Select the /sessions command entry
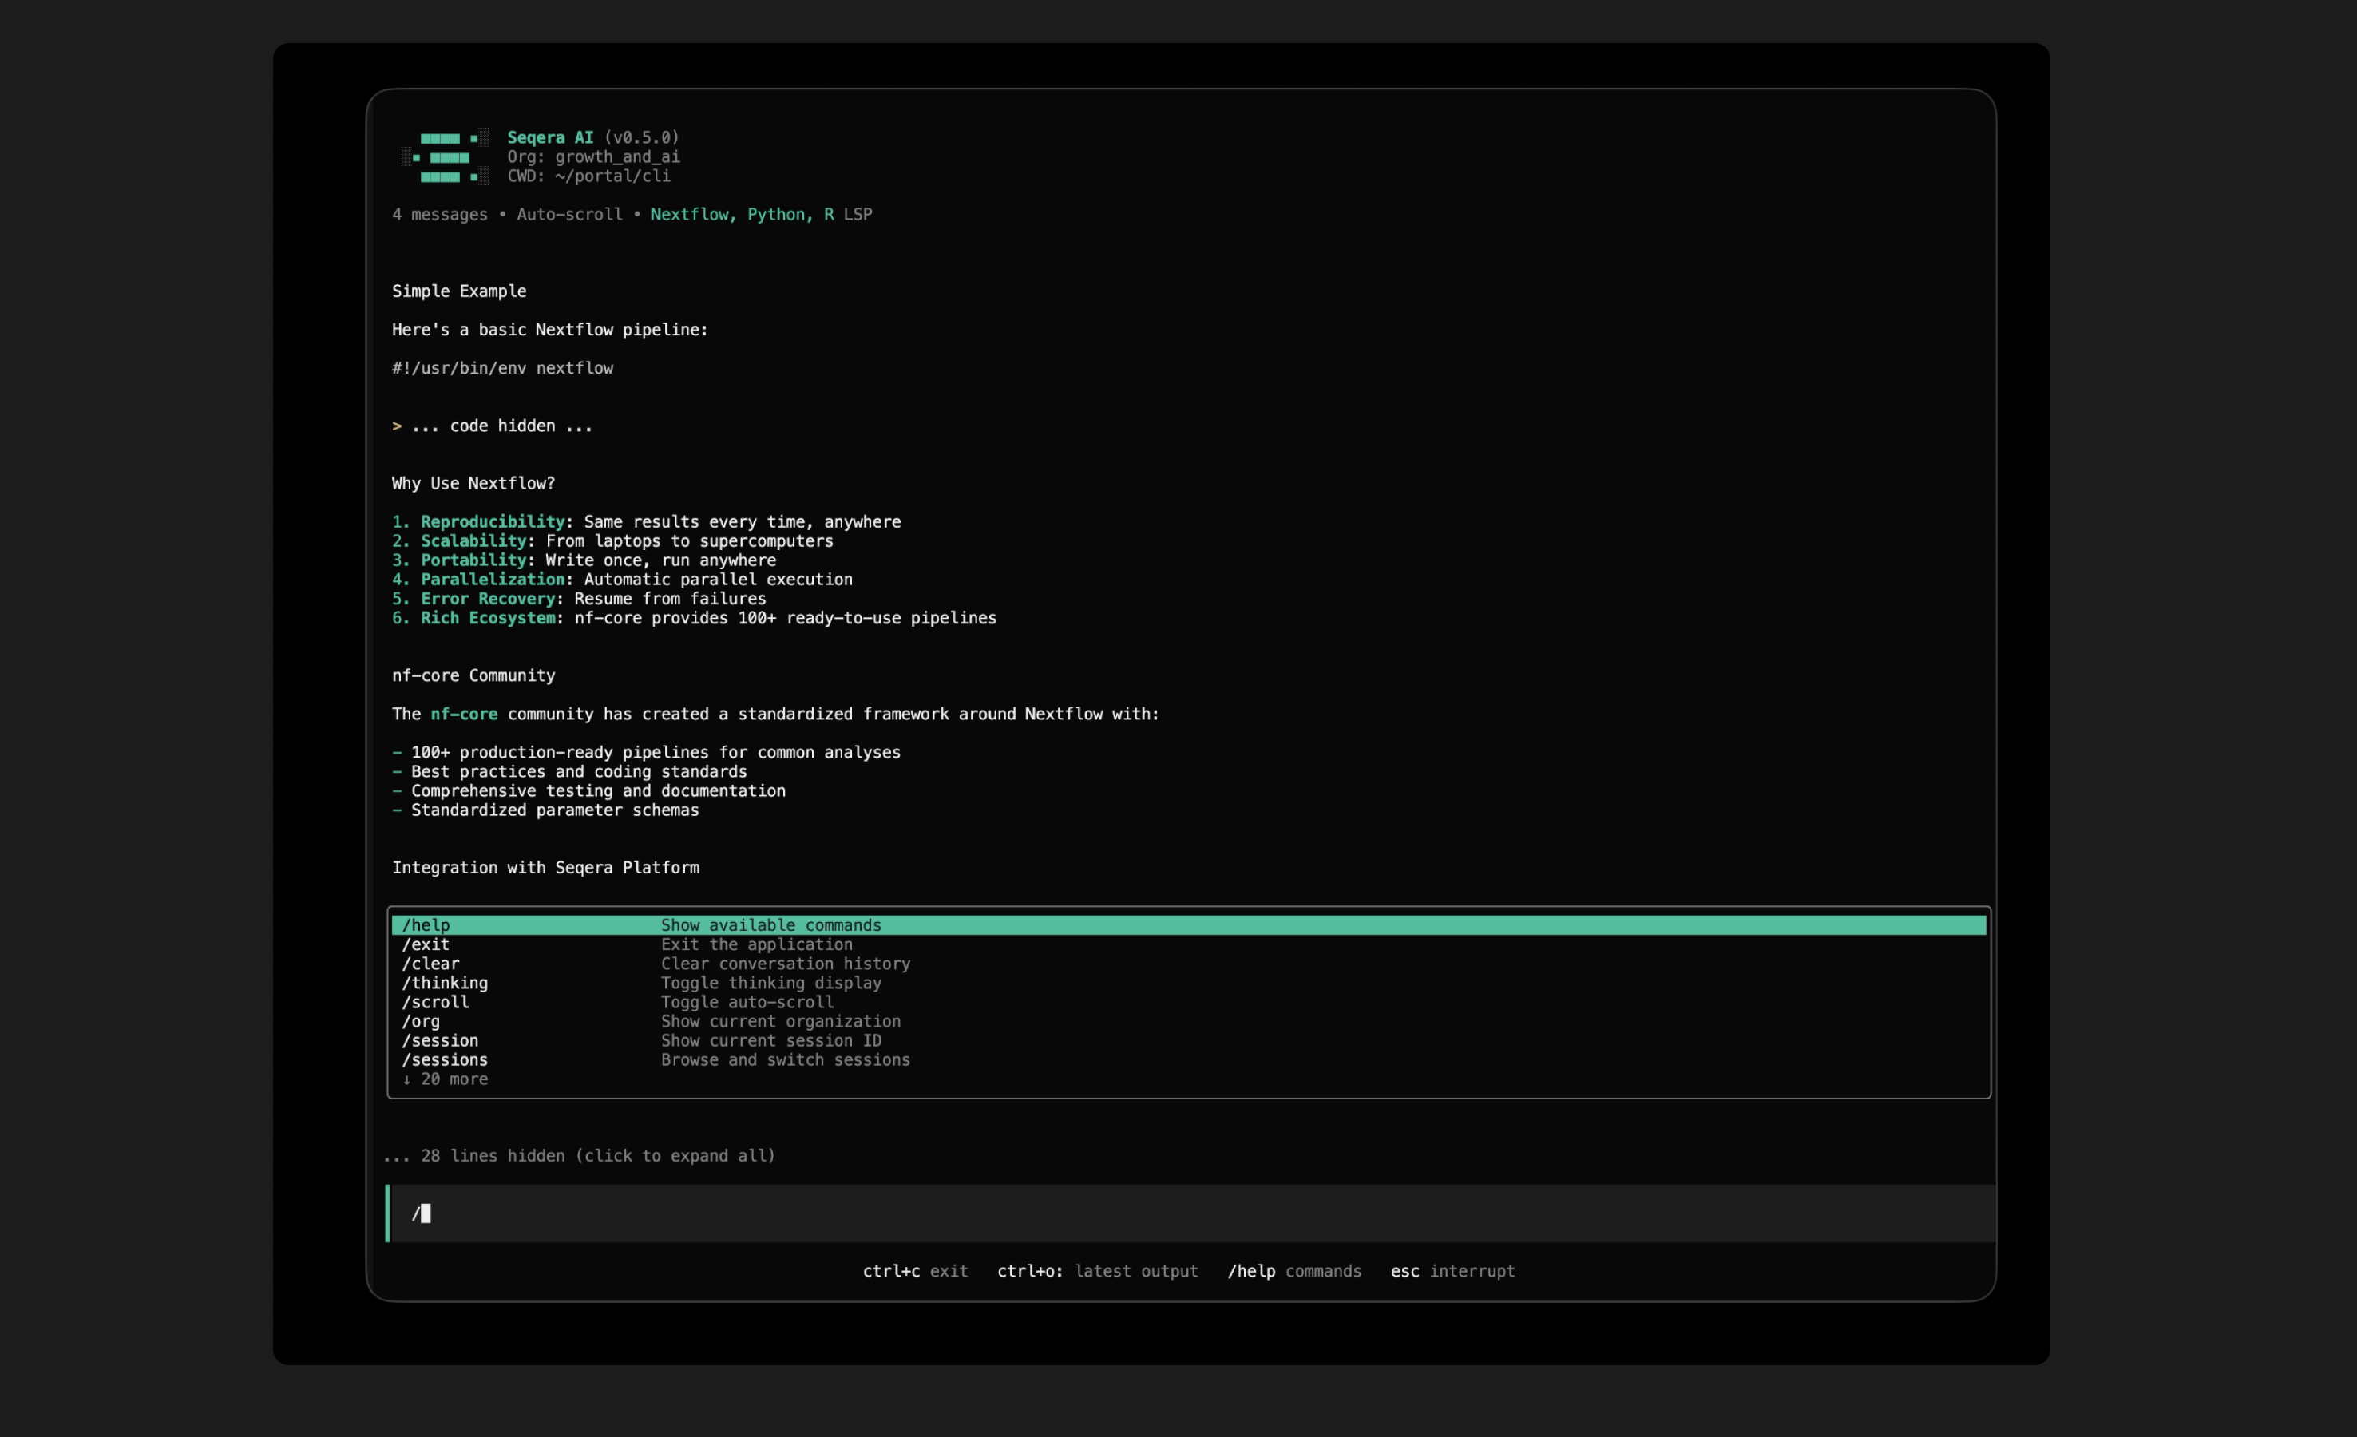The width and height of the screenshot is (2357, 1437). pos(1188,1059)
